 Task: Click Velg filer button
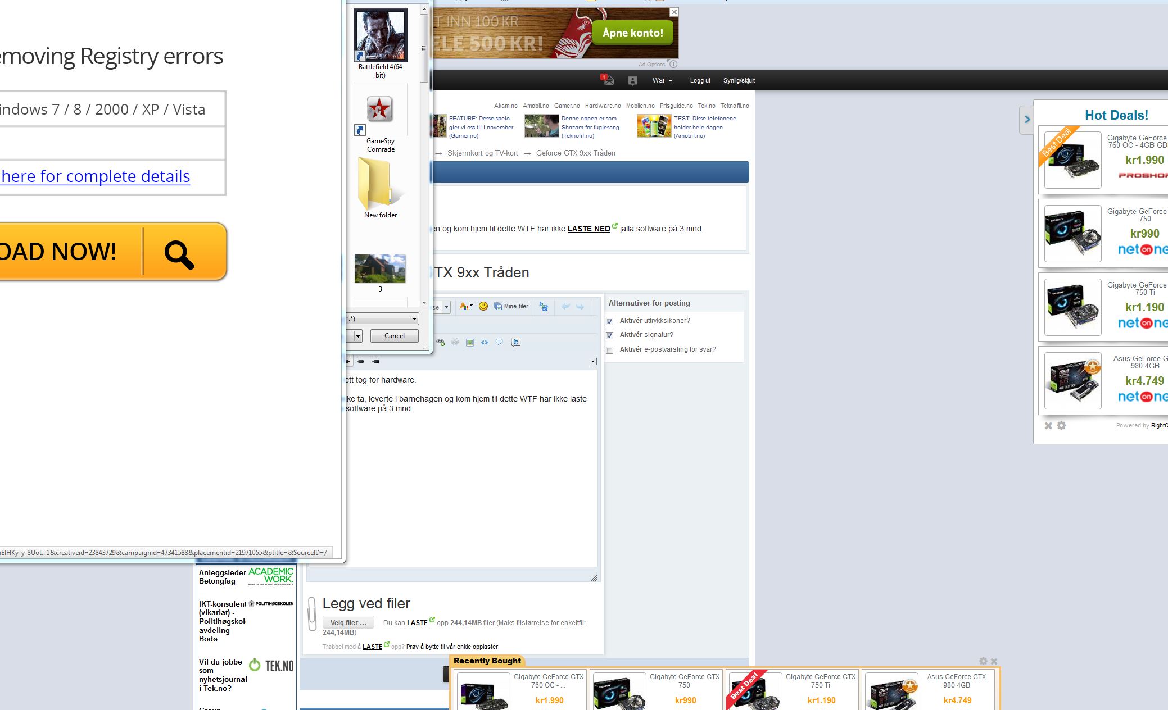click(x=348, y=622)
